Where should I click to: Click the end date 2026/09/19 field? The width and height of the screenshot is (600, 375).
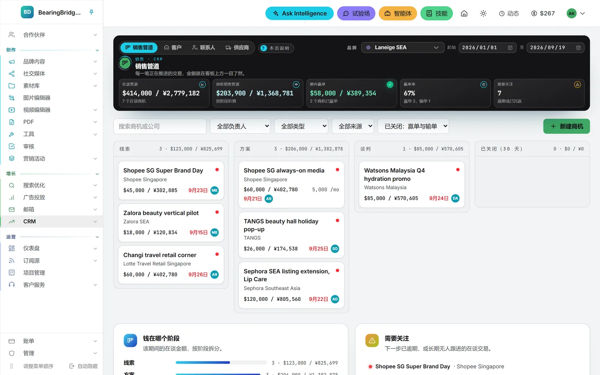pyautogui.click(x=555, y=48)
